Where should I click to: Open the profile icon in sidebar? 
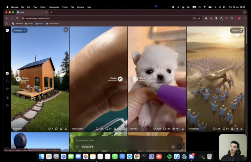click(7, 106)
